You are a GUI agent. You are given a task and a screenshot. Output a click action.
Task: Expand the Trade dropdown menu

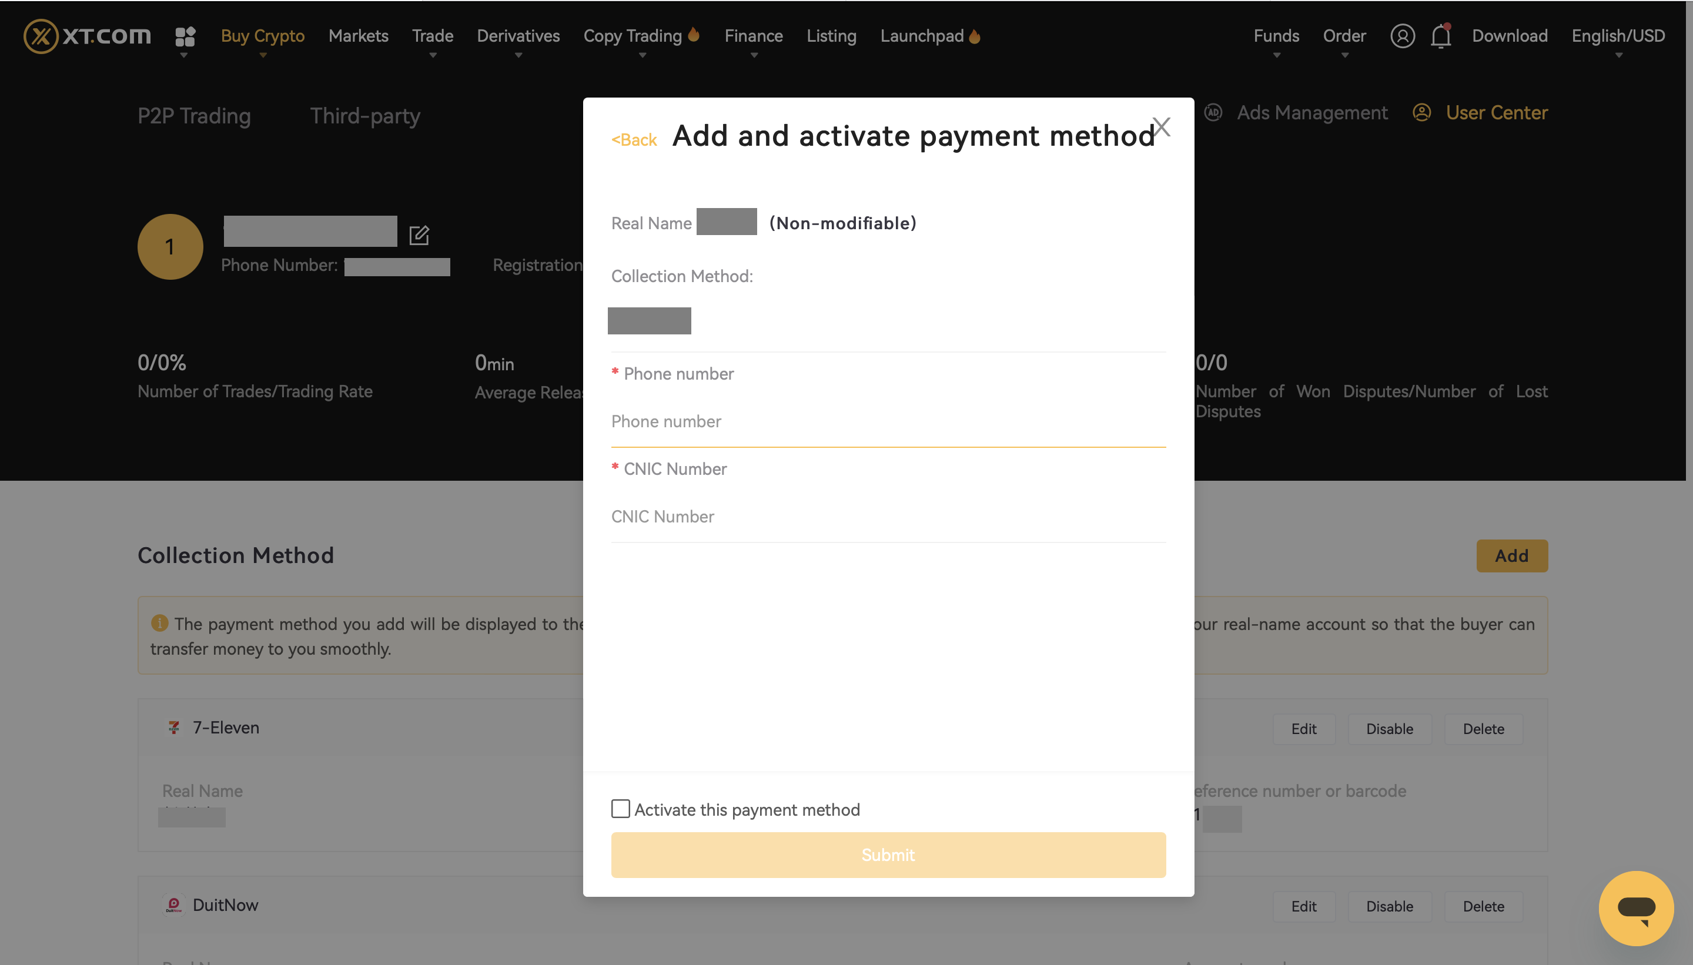tap(432, 36)
